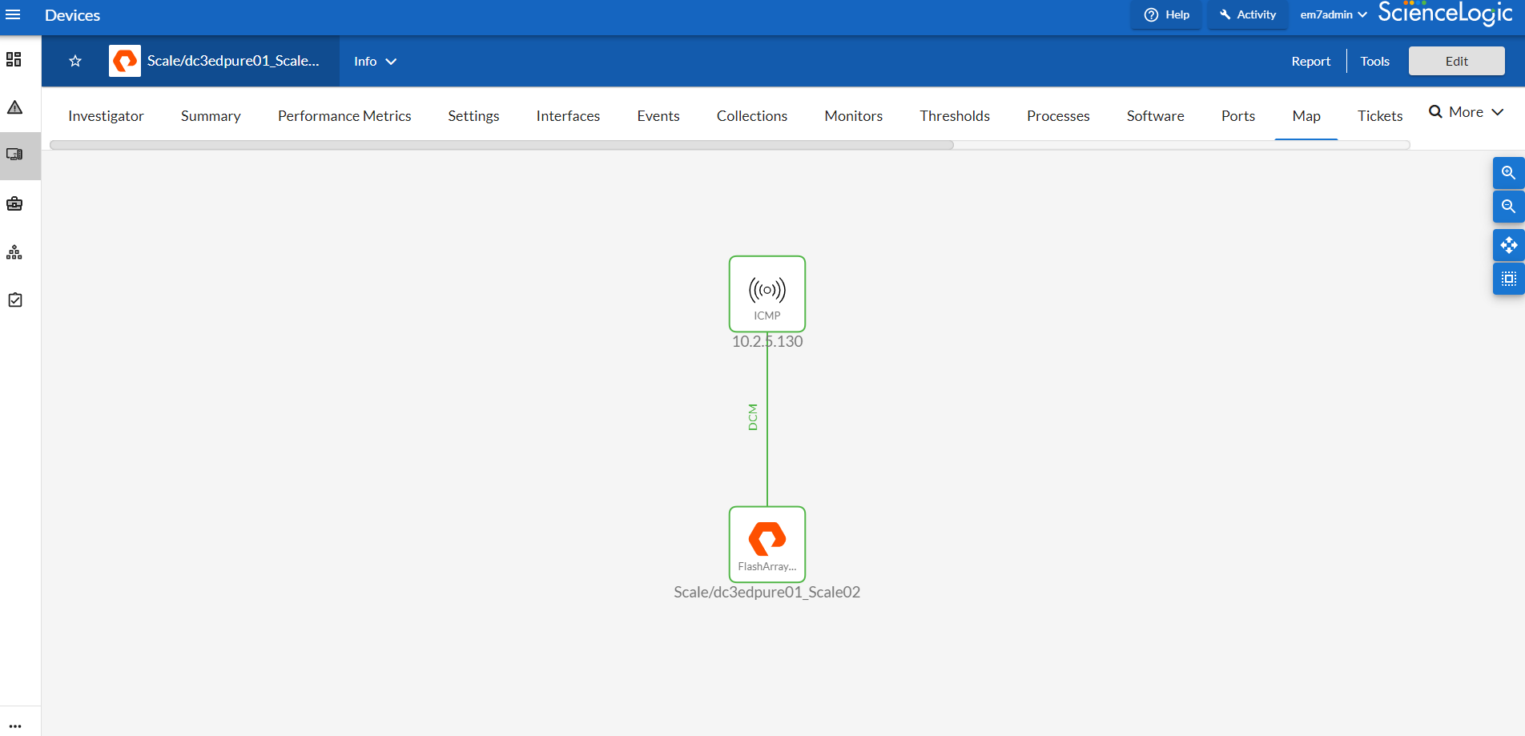1525x736 pixels.
Task: Open the Events tab
Action: (x=658, y=116)
